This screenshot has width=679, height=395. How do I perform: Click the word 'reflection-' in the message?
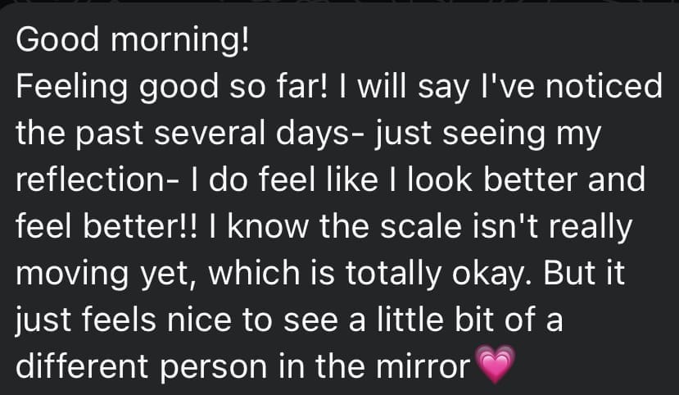[97, 179]
